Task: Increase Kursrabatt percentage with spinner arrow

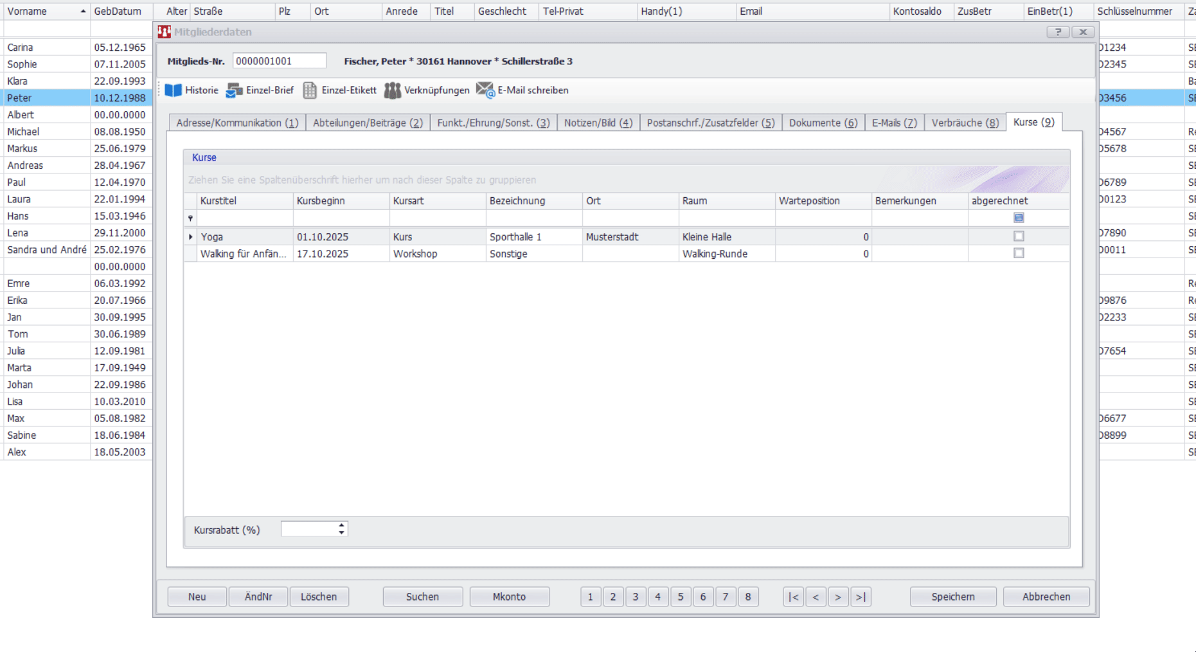Action: pos(342,525)
